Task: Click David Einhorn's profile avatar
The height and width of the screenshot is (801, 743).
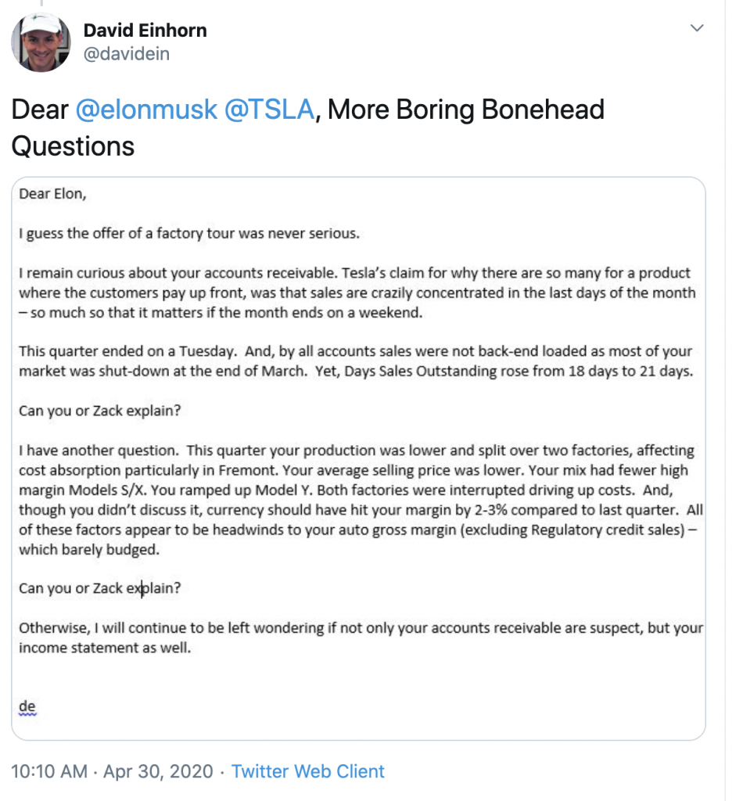Action: click(41, 42)
